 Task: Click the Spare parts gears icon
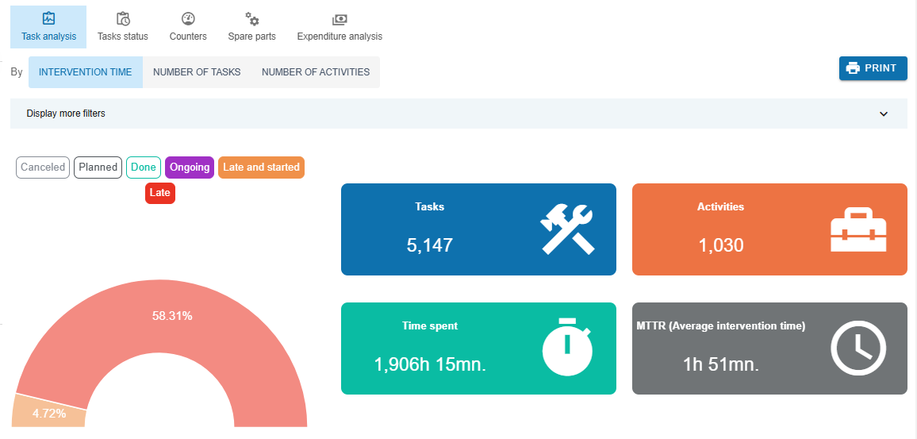coord(251,19)
